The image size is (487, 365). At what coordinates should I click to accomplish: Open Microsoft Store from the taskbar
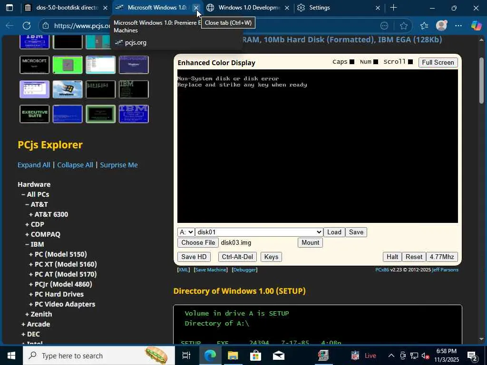(x=255, y=355)
